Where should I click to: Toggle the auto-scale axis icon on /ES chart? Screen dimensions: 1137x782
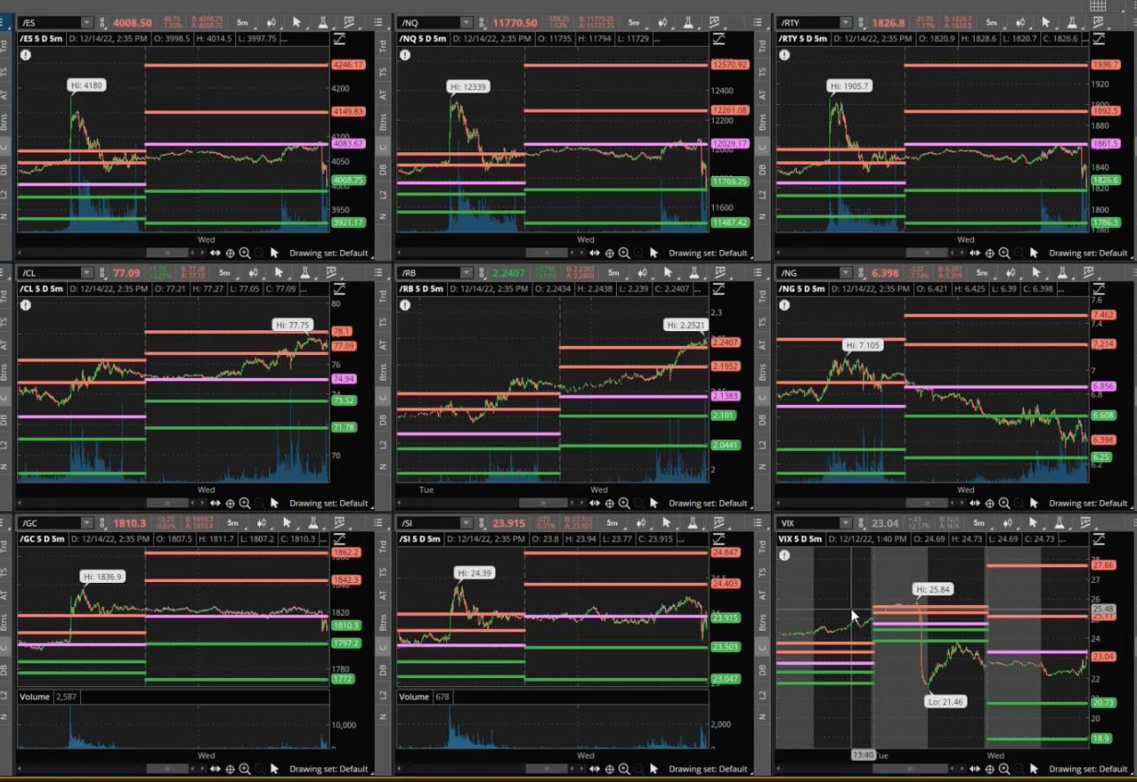[340, 39]
